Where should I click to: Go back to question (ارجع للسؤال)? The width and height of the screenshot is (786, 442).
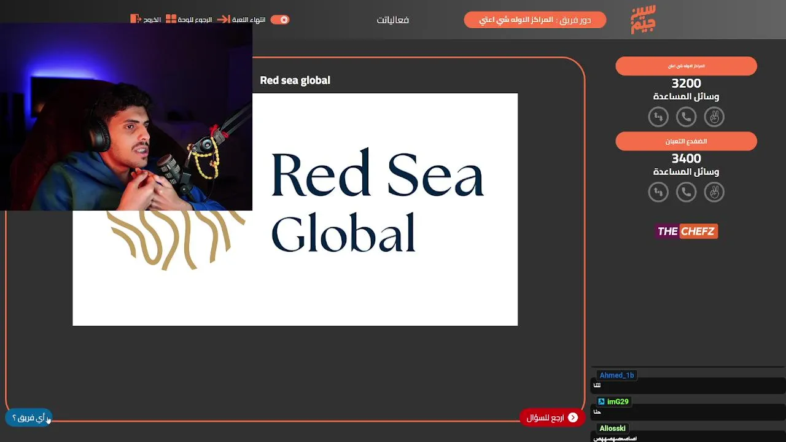[551, 417]
